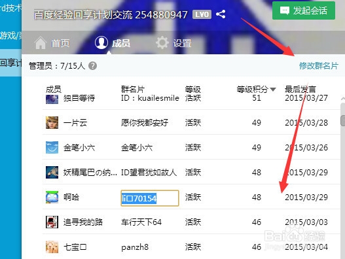Click the group title 百度经验回享计划交流 254880947
345x259 pixels.
coord(111,15)
